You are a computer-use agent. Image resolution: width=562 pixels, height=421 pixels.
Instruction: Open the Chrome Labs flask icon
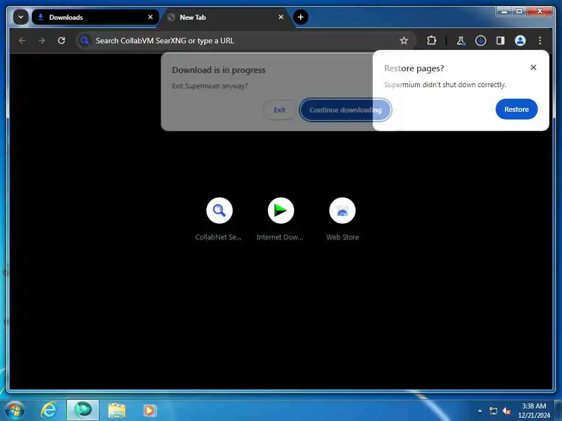461,41
